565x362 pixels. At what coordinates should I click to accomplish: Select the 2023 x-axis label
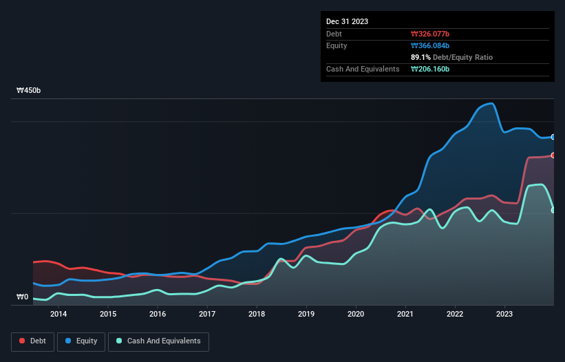(x=504, y=314)
